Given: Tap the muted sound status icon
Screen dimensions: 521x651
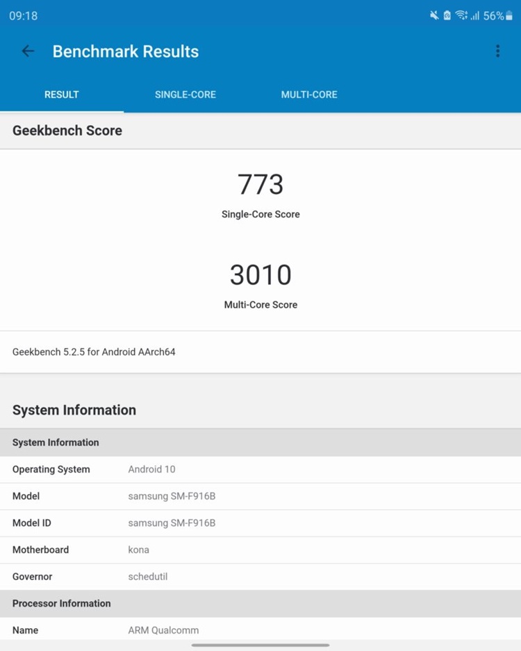Looking at the screenshot, I should [434, 16].
